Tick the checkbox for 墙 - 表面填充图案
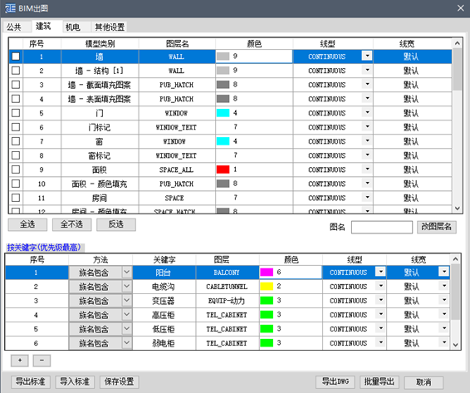Viewport: 470px width, 393px height. pos(16,99)
